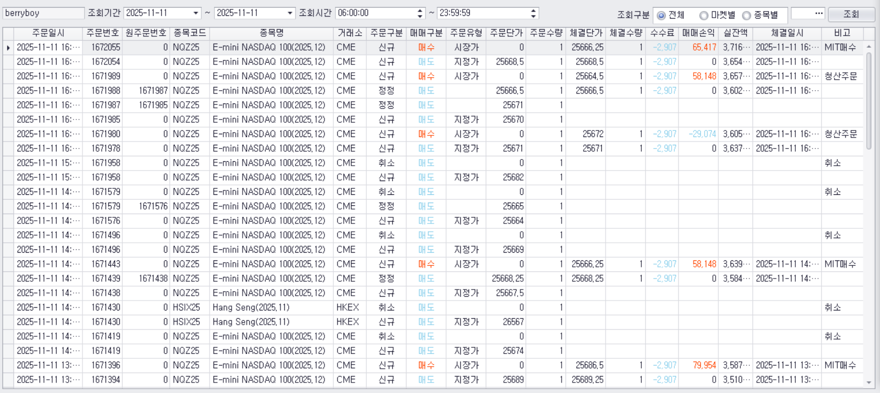Click order price 26567 cell
This screenshot has height=393, width=880.
click(x=507, y=322)
